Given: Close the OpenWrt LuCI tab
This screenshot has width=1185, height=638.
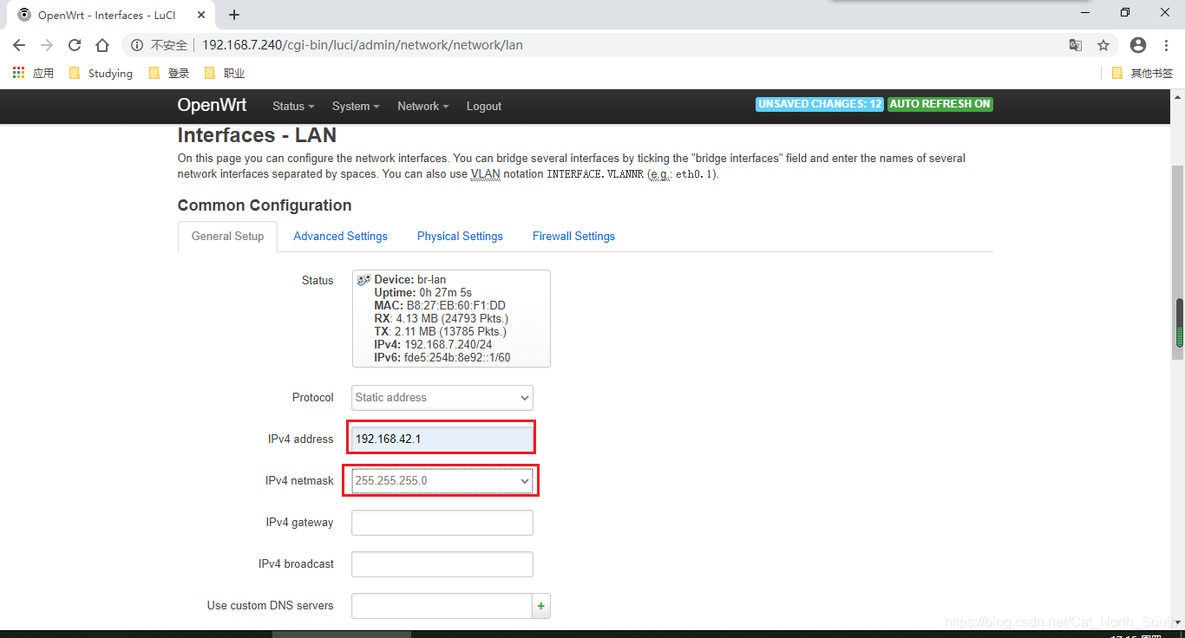Looking at the screenshot, I should tap(201, 15).
